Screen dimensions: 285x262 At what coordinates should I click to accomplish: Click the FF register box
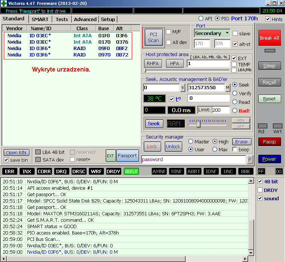(261, 171)
